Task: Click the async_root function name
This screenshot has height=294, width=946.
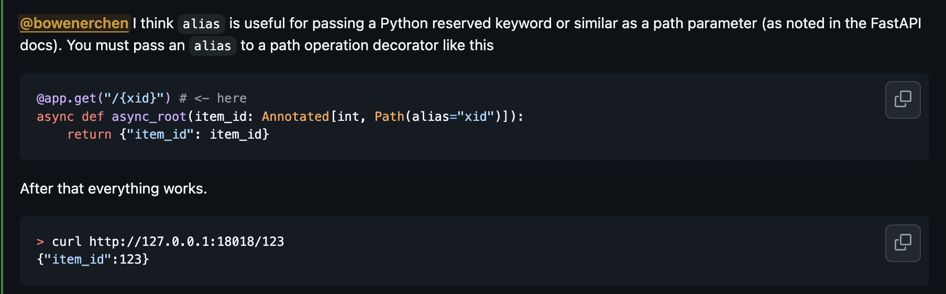Action: click(x=149, y=117)
